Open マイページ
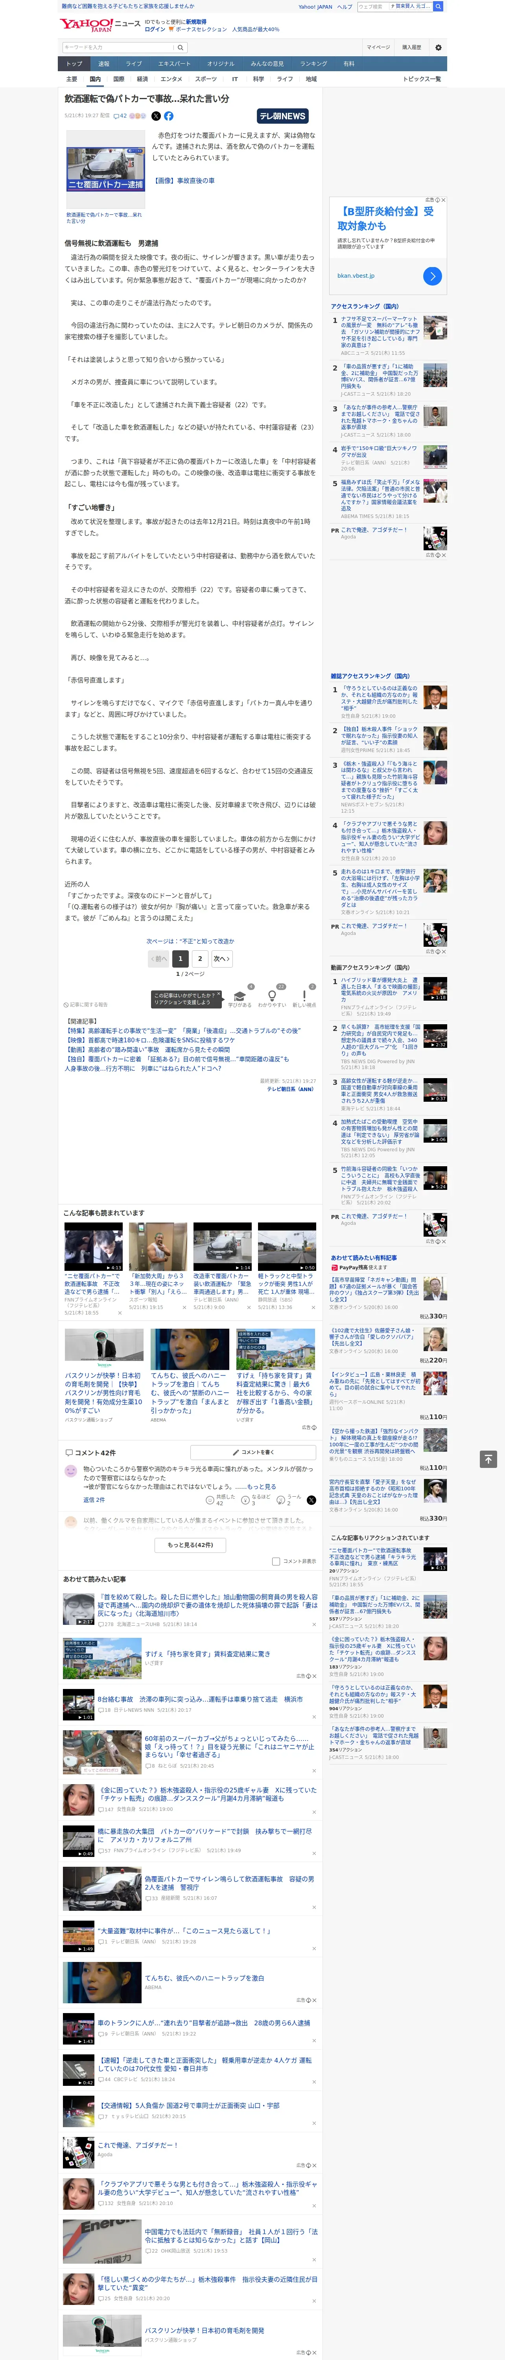The height and width of the screenshot is (2360, 505). pyautogui.click(x=378, y=47)
